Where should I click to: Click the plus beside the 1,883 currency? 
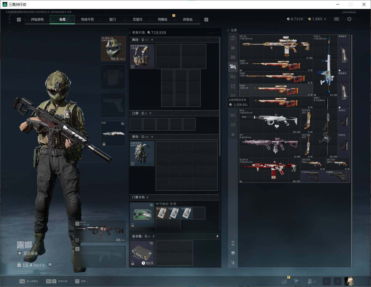click(325, 19)
